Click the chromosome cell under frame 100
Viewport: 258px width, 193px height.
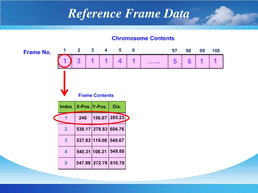(216, 61)
